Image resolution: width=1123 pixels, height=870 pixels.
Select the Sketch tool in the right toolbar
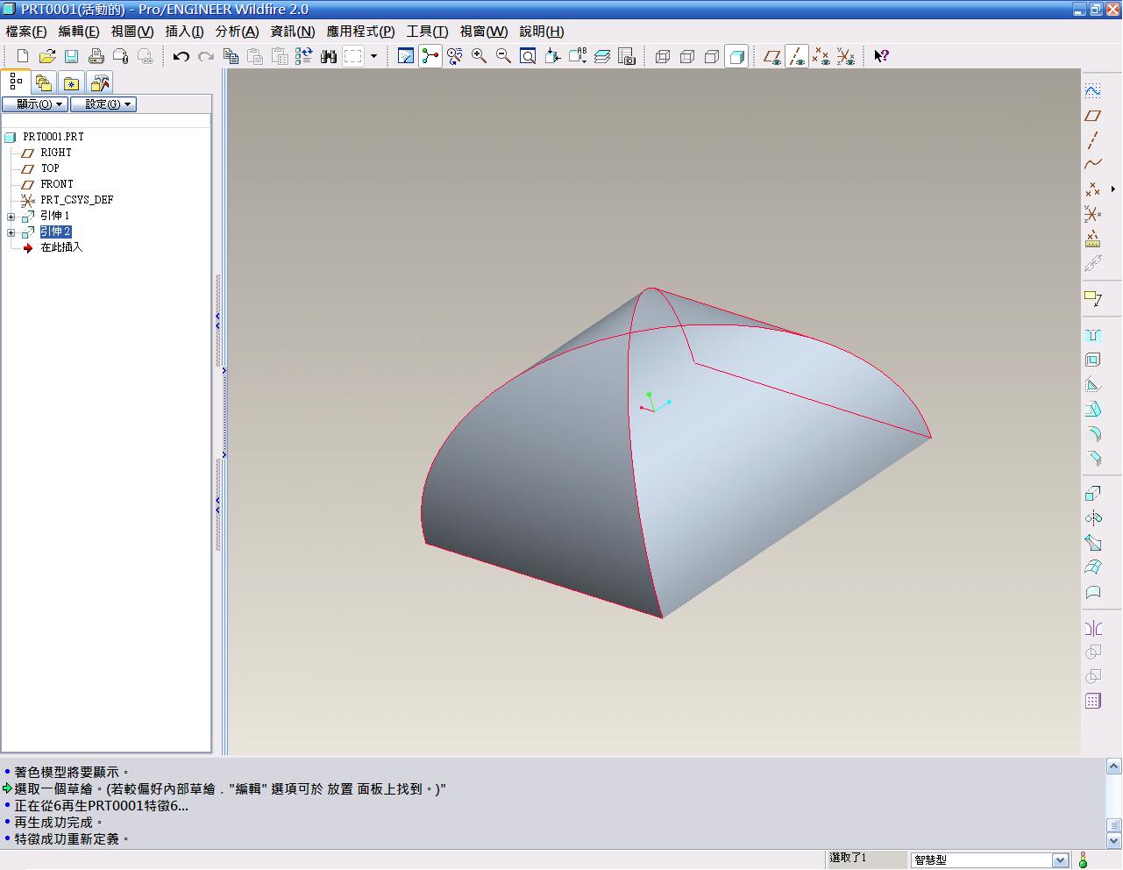tap(1092, 90)
